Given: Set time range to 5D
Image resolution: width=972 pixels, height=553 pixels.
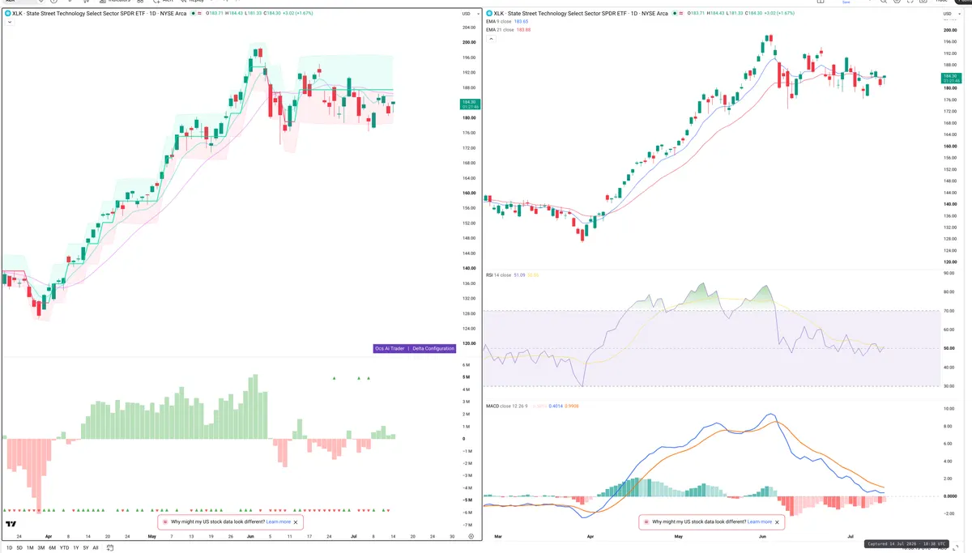Looking at the screenshot, I should point(19,547).
